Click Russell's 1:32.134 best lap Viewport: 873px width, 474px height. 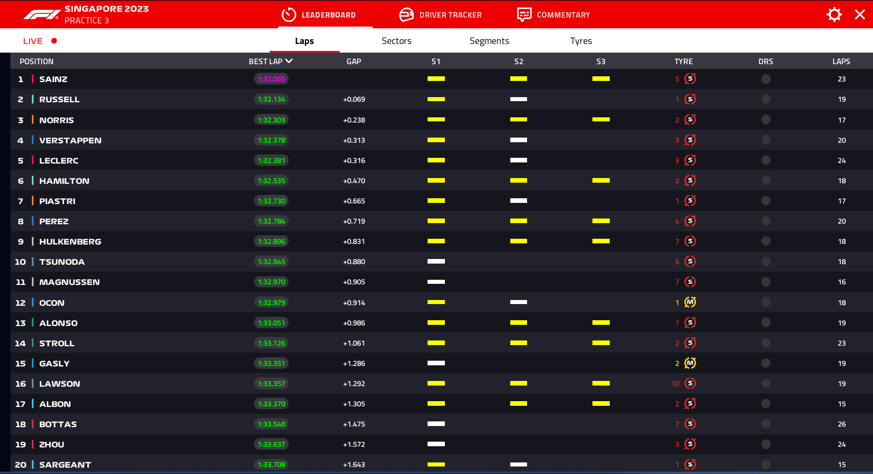271,99
